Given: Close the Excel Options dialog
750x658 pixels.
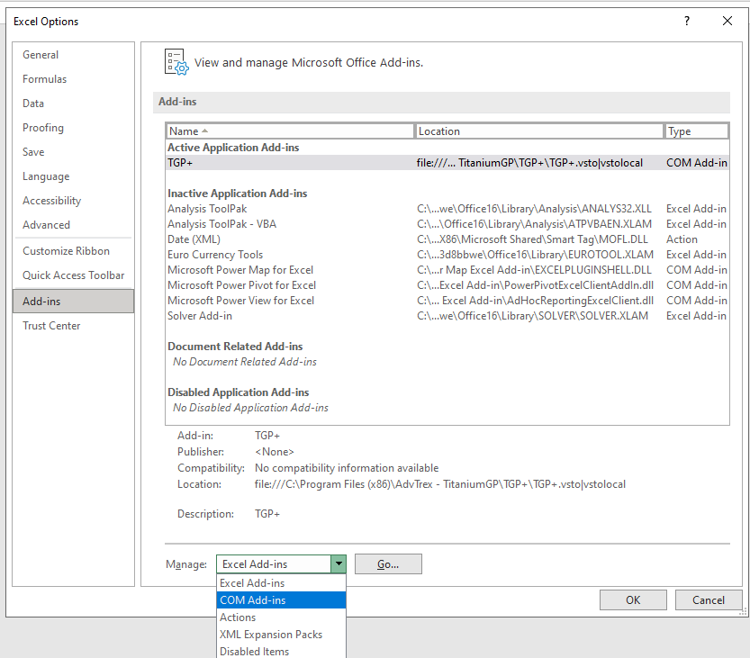Looking at the screenshot, I should point(727,21).
